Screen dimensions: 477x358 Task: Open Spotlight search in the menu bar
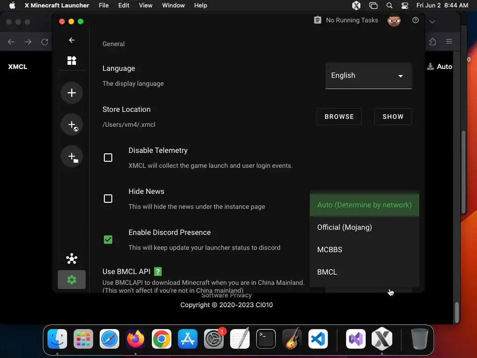pyautogui.click(x=389, y=6)
